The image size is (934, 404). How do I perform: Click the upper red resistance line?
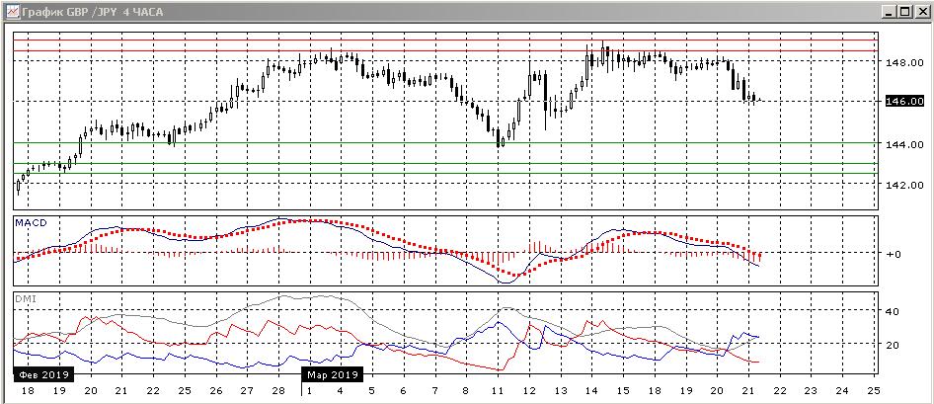pos(445,40)
